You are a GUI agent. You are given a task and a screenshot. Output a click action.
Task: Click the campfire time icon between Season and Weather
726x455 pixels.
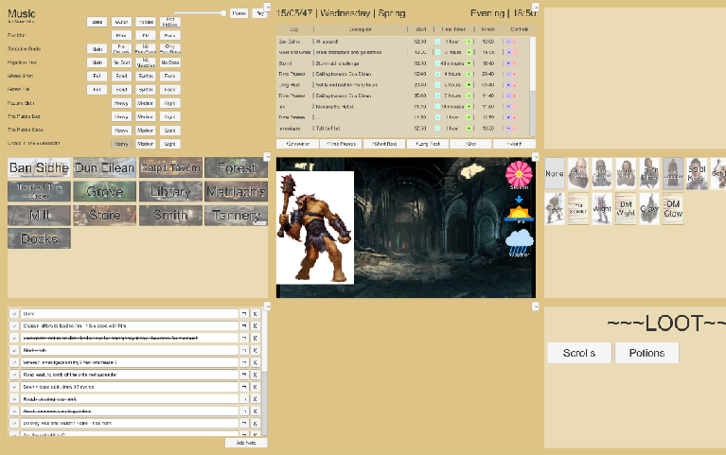(x=518, y=209)
